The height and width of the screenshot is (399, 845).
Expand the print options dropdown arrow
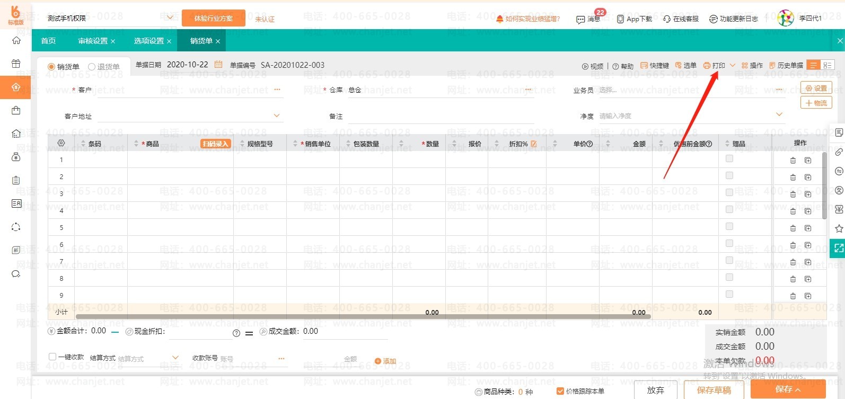coord(733,66)
